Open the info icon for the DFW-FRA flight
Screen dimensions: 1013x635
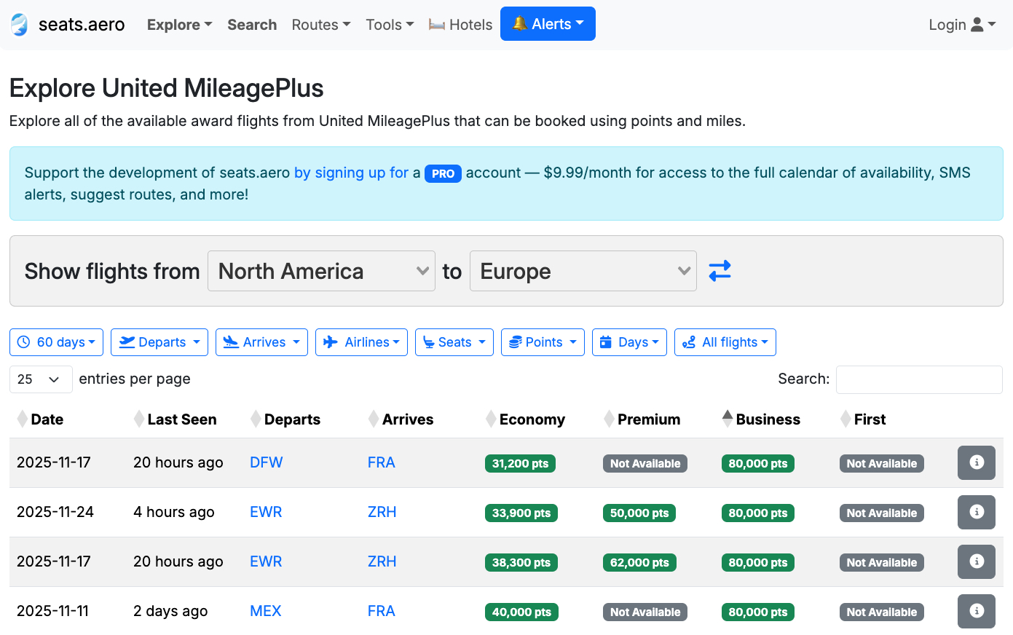(976, 462)
